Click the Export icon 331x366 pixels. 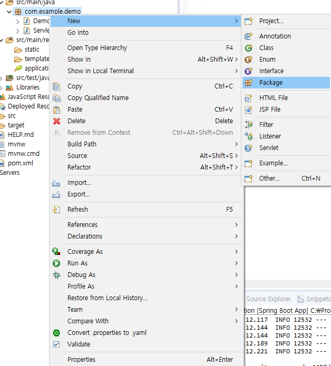pos(56,194)
